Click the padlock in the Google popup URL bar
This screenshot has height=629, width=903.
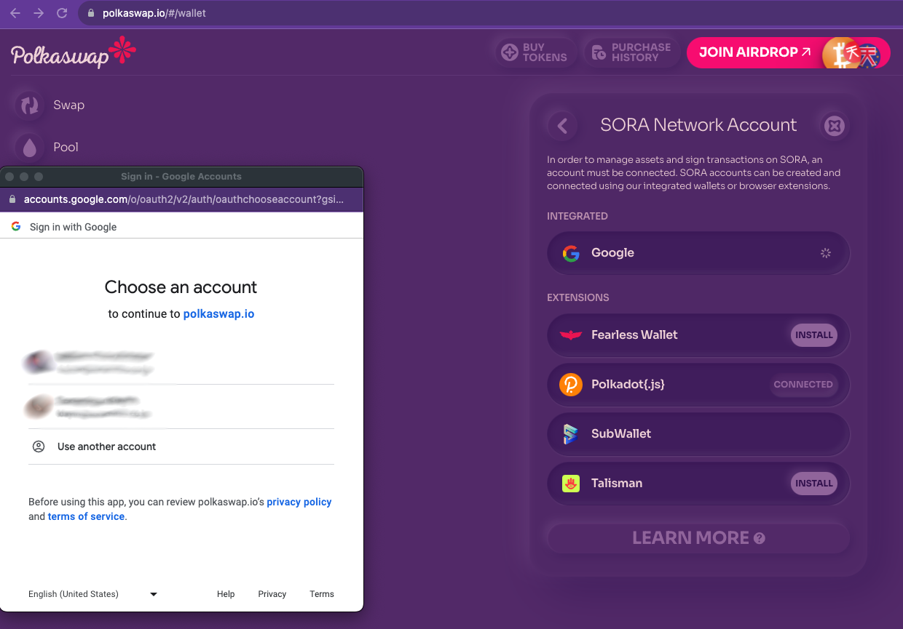(x=12, y=199)
